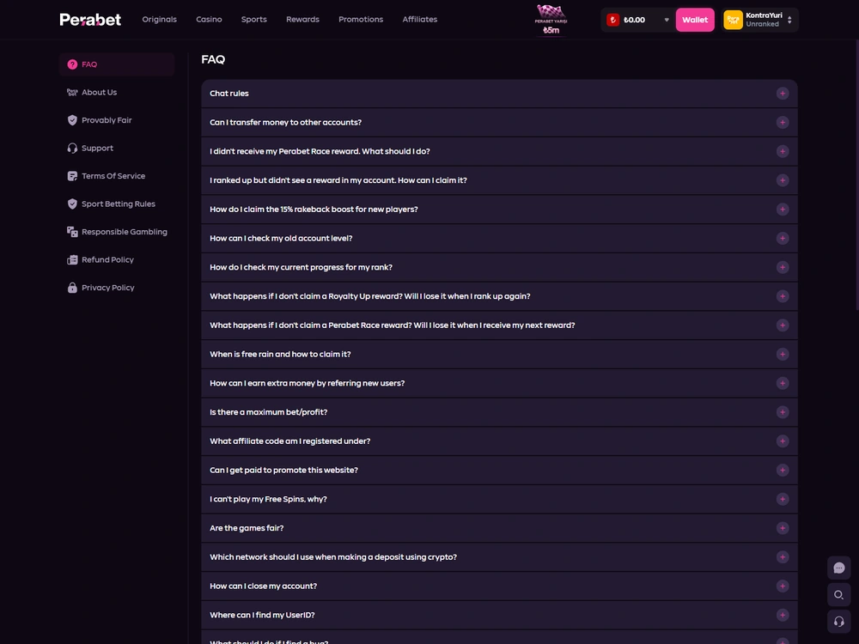
Task: Click the Terms Of Service document icon
Action: (72, 176)
